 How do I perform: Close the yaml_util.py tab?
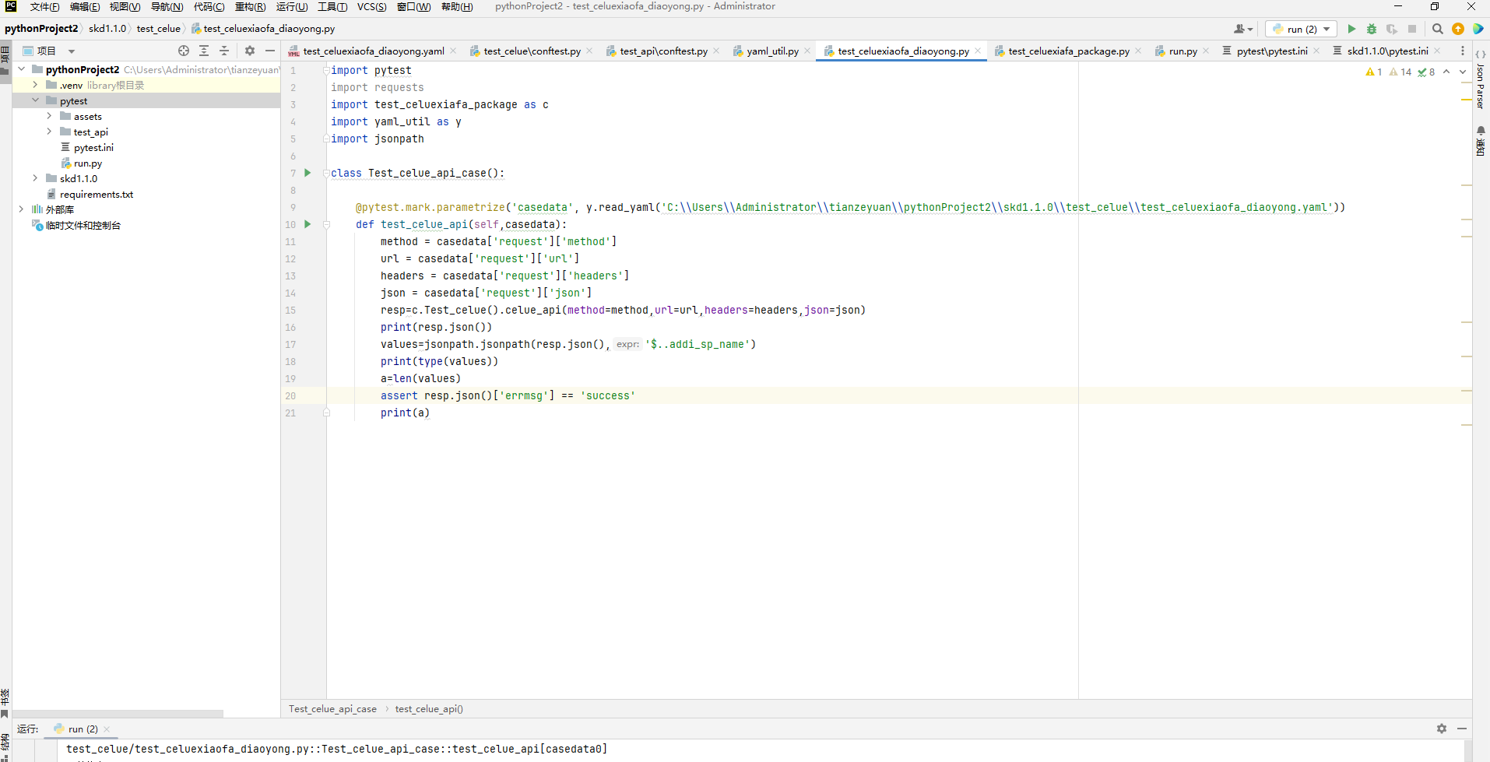pos(807,51)
